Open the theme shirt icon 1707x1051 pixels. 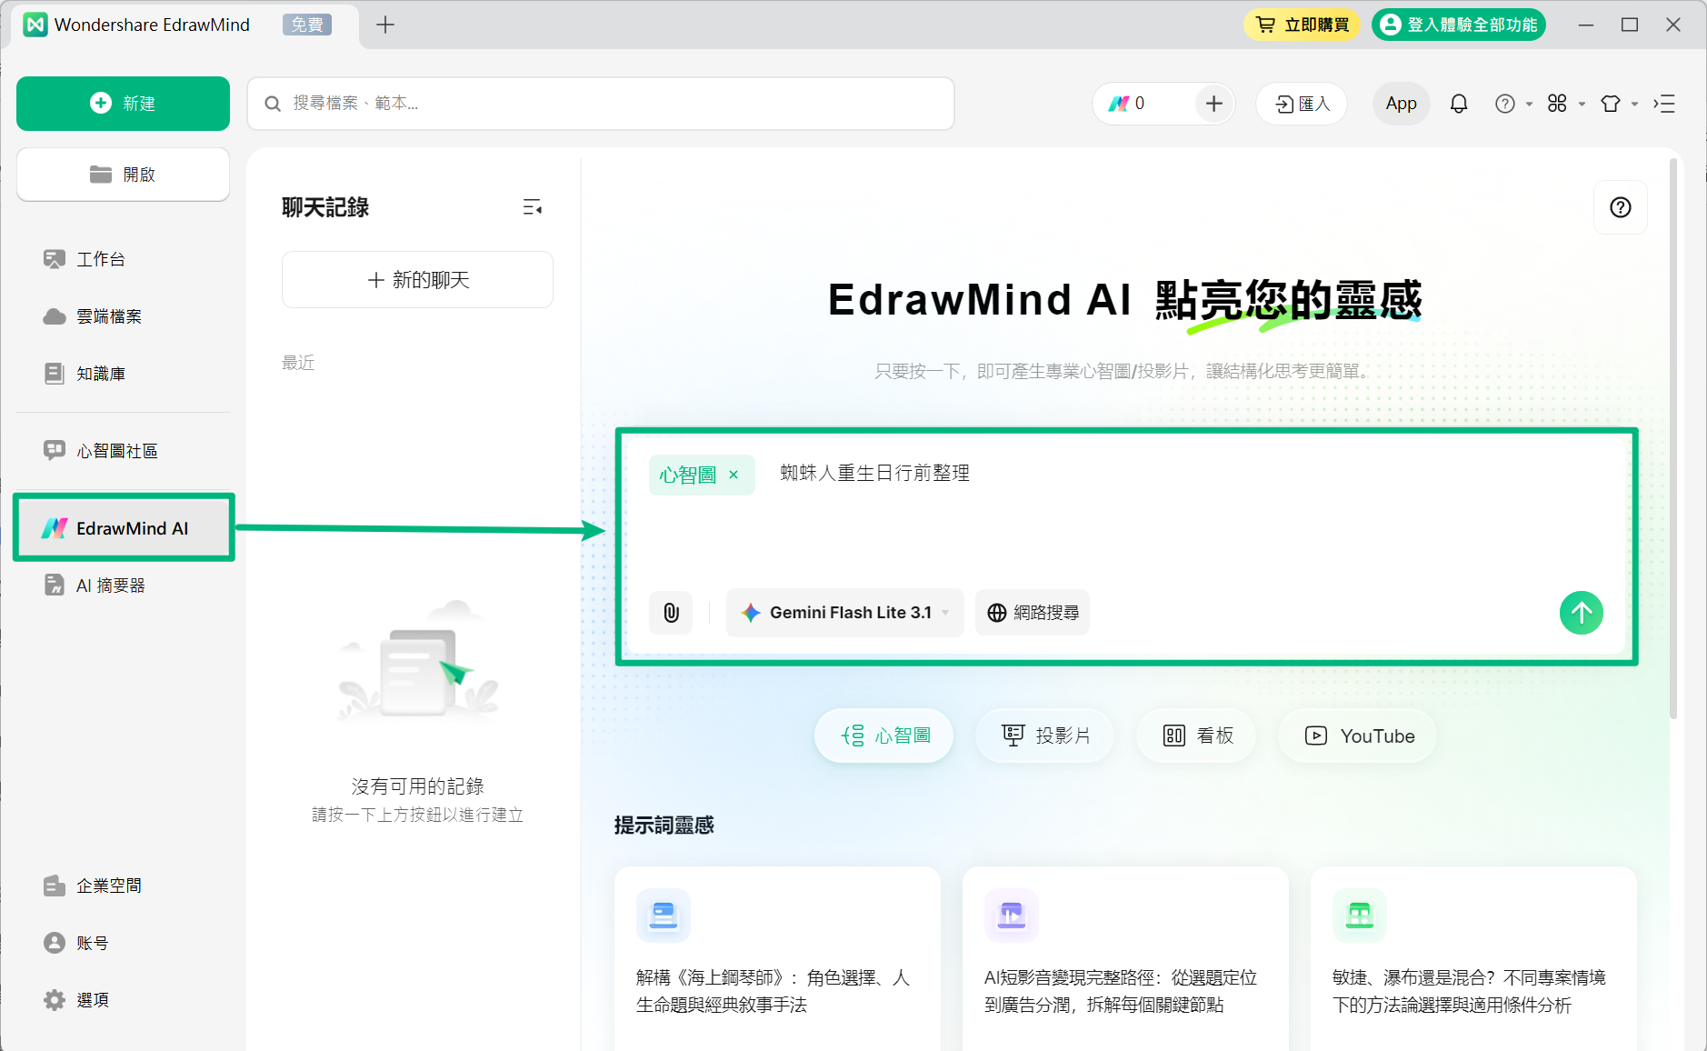coord(1611,104)
